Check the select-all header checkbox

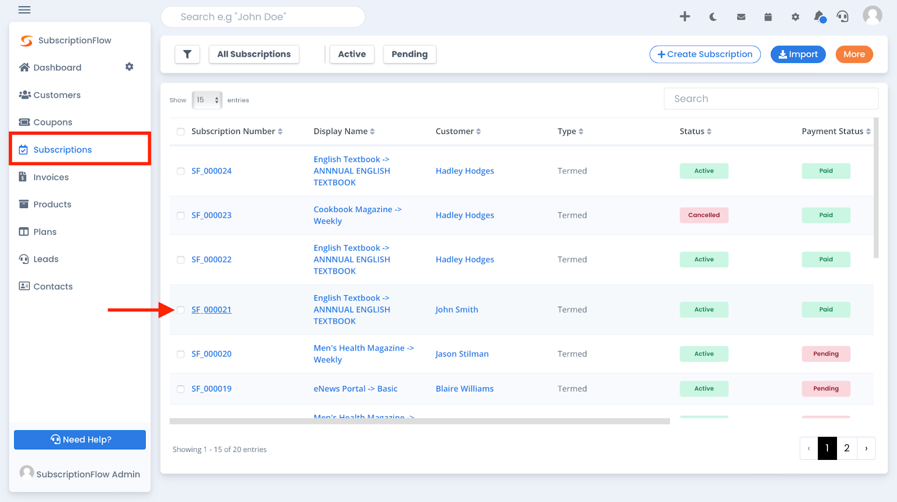[181, 132]
